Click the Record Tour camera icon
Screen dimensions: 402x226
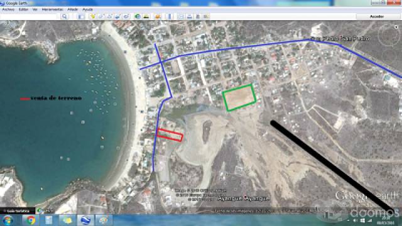[126, 17]
